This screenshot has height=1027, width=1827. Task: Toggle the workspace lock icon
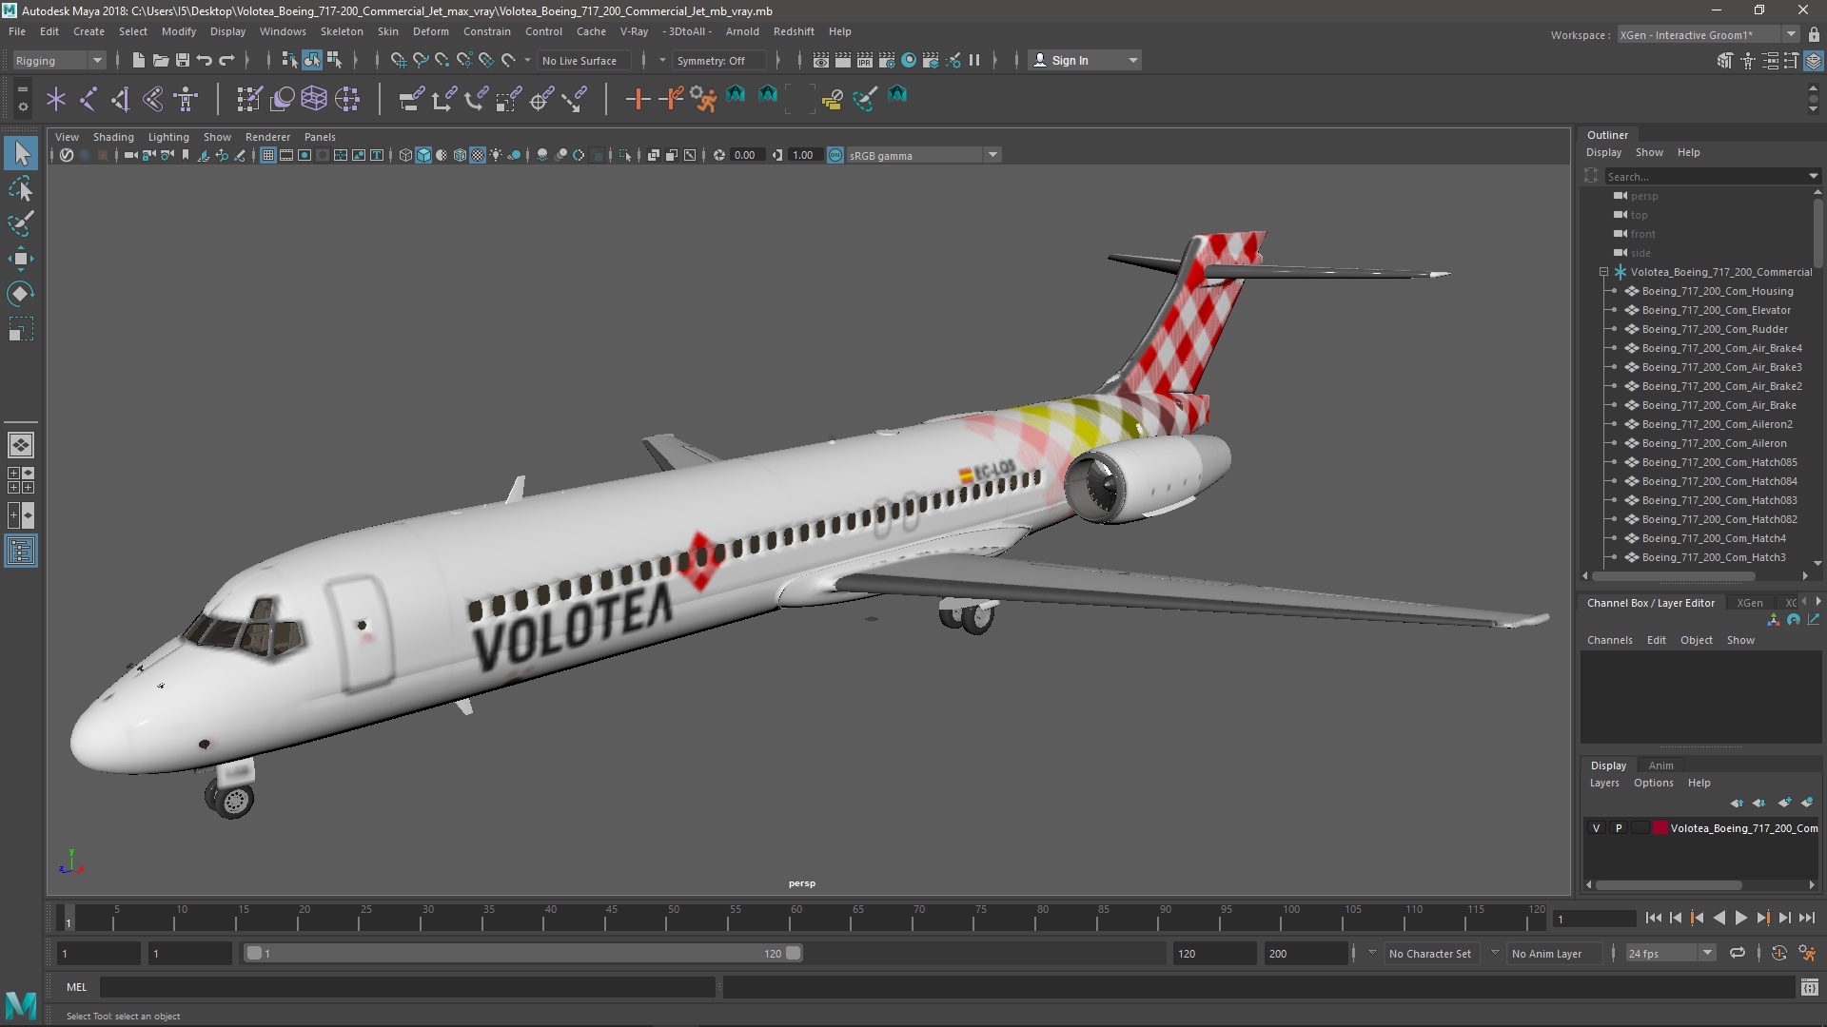pos(1814,35)
